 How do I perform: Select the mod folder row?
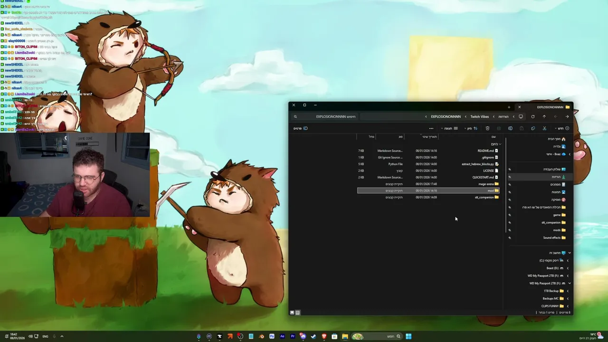click(428, 190)
